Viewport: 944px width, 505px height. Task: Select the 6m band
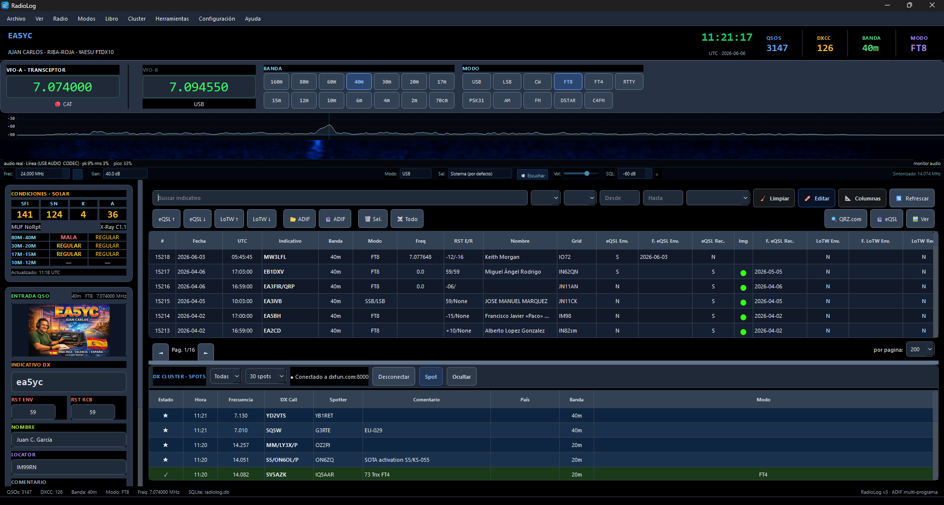[359, 100]
